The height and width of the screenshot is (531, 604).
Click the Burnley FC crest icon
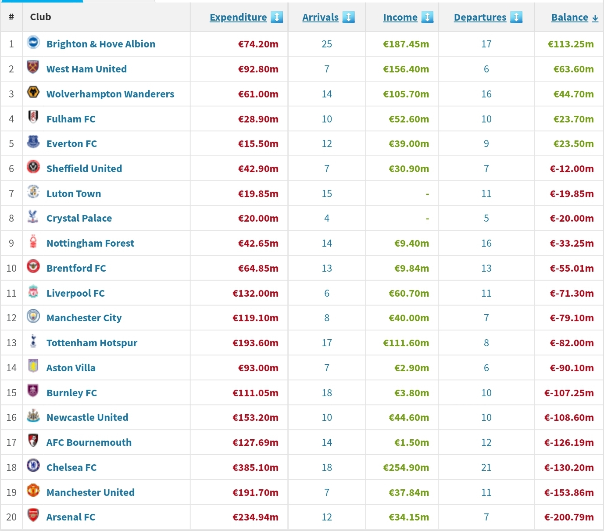[x=33, y=391]
